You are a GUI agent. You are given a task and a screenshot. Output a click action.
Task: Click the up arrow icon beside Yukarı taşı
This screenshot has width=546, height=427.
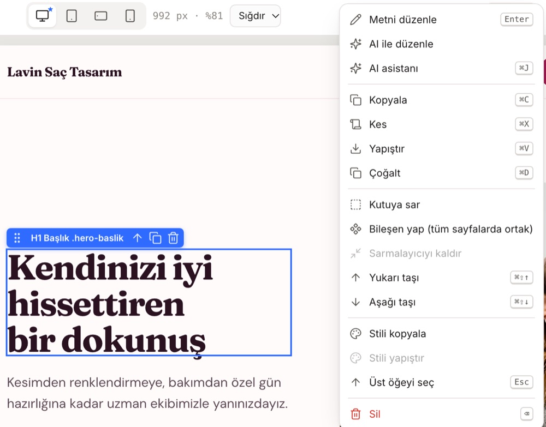[355, 278]
